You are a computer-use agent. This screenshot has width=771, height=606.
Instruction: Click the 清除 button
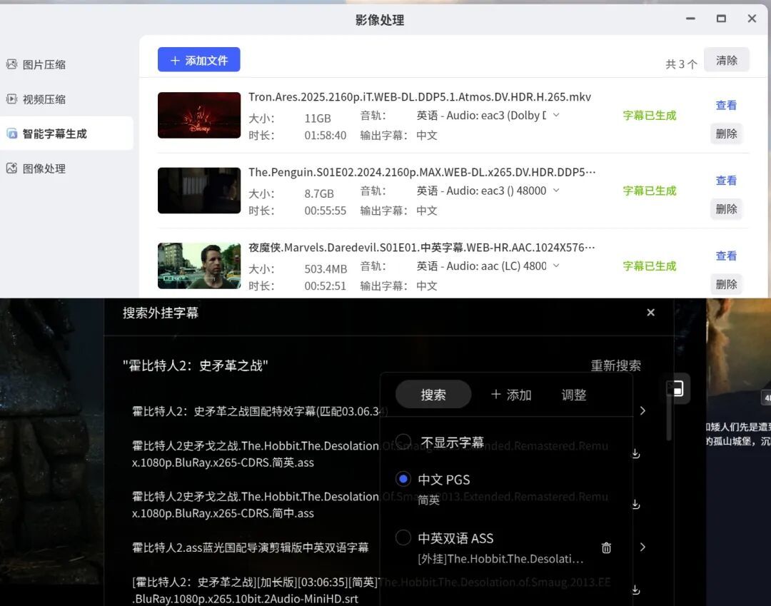click(726, 60)
